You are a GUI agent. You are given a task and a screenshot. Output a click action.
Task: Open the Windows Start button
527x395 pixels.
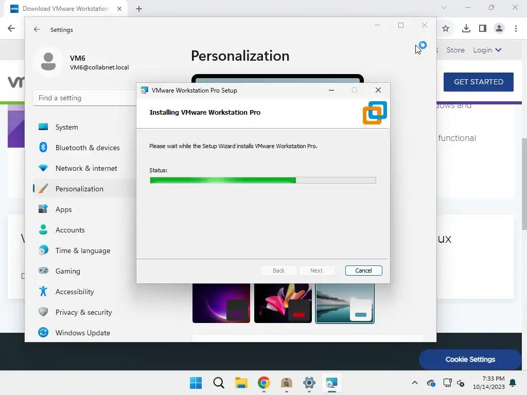[x=196, y=383]
